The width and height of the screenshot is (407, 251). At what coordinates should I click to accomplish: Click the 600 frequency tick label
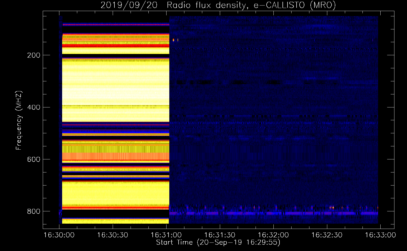click(33, 160)
